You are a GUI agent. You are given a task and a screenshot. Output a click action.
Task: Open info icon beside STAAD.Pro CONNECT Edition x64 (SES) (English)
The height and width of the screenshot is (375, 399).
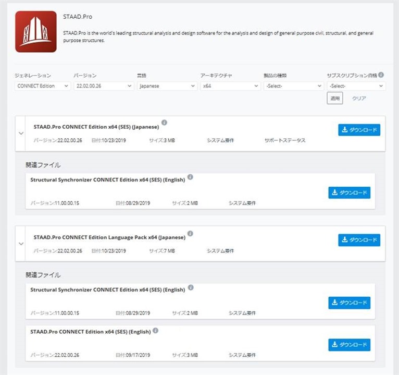[x=155, y=331]
